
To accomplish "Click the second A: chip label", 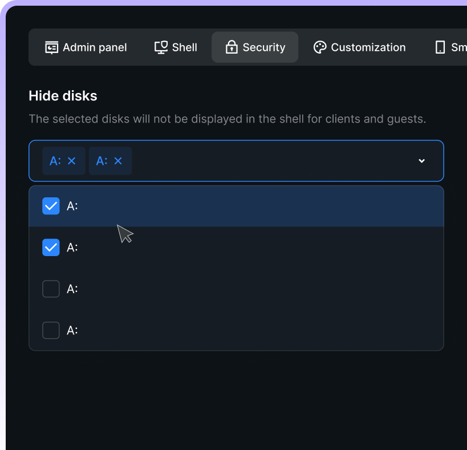I will (101, 161).
